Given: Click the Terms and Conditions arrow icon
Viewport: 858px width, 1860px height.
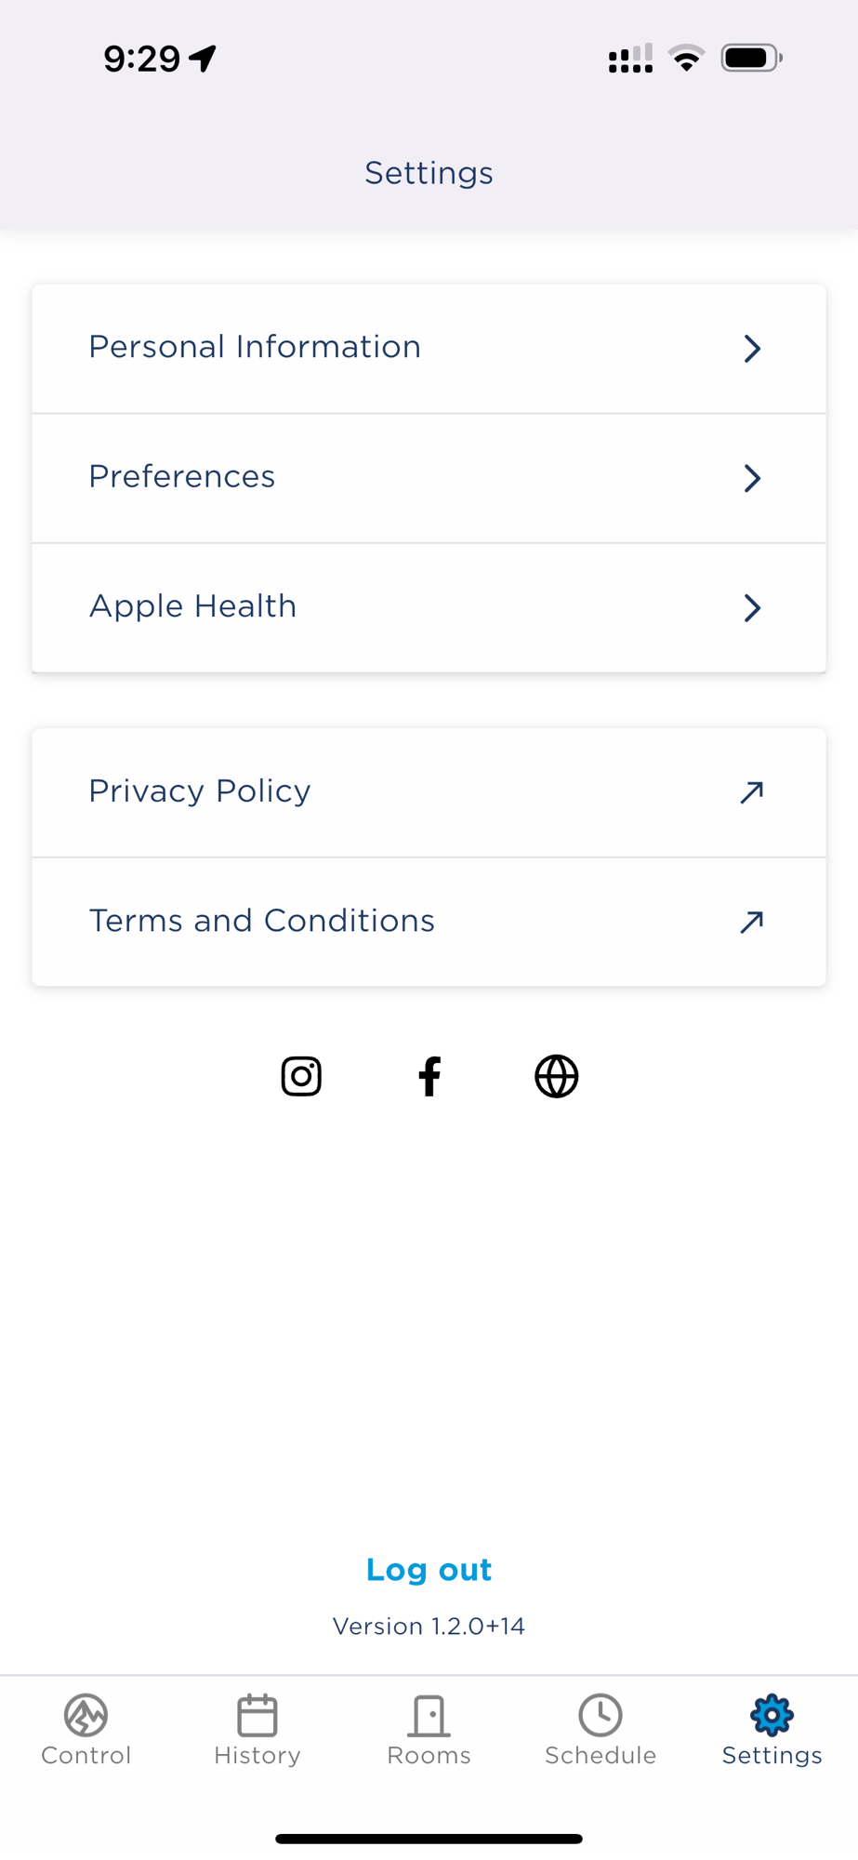Looking at the screenshot, I should point(751,922).
